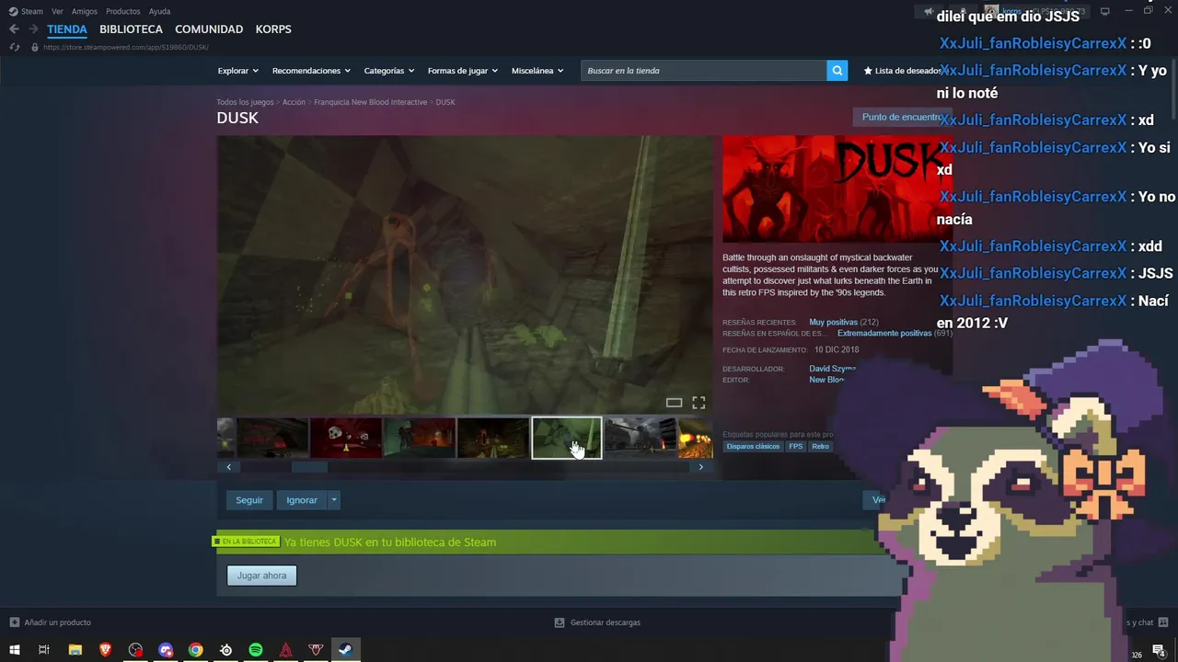Open File Explorer from taskbar
The width and height of the screenshot is (1178, 662).
coord(75,650)
